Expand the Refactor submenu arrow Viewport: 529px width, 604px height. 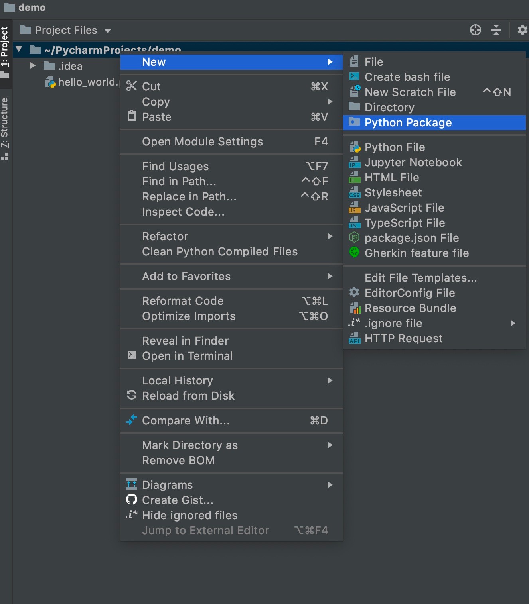[330, 236]
